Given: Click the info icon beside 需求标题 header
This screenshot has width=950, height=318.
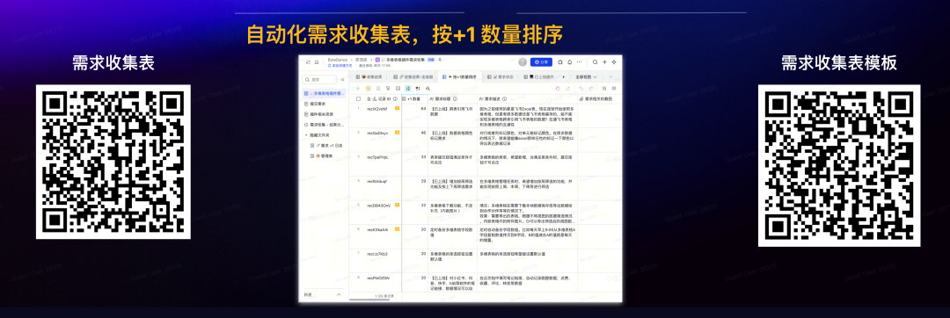Looking at the screenshot, I should click(455, 98).
